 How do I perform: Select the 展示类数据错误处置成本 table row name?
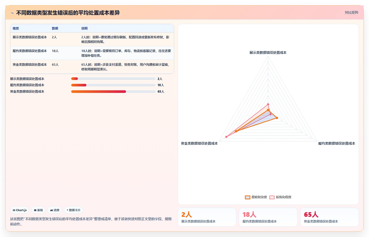tap(30, 37)
